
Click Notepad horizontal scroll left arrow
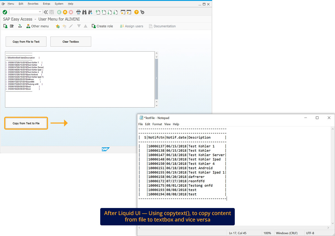[x=140, y=227]
